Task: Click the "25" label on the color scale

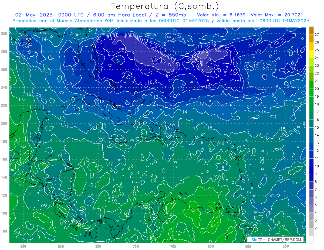Action: pyautogui.click(x=317, y=50)
